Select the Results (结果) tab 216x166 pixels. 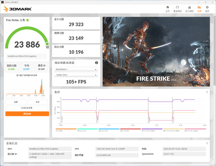199,9
